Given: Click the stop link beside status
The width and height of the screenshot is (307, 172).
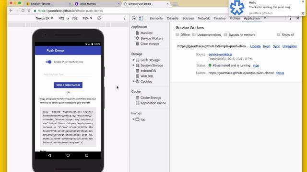Looking at the screenshot, I should (256, 65).
